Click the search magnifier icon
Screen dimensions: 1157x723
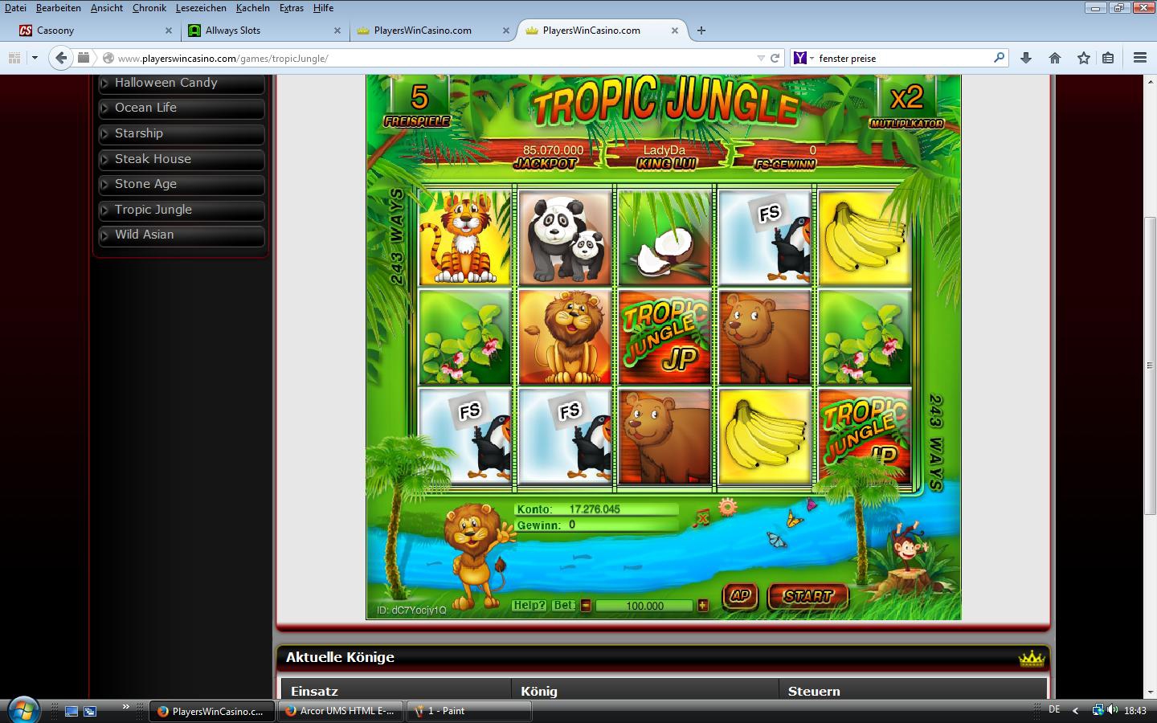(999, 58)
